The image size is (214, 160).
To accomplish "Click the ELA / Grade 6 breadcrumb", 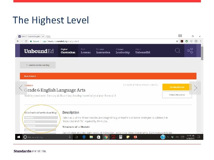I will tap(30, 76).
